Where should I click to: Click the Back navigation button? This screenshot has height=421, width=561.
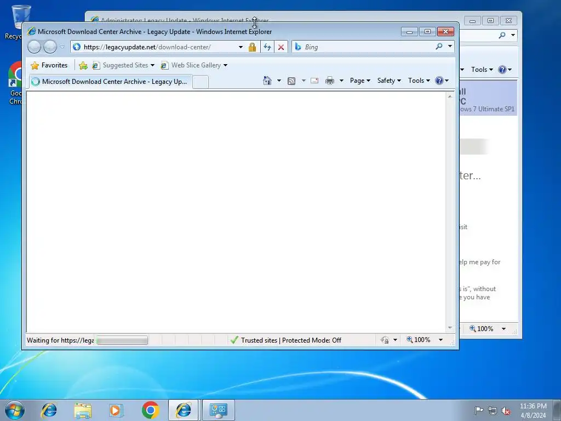pos(35,47)
